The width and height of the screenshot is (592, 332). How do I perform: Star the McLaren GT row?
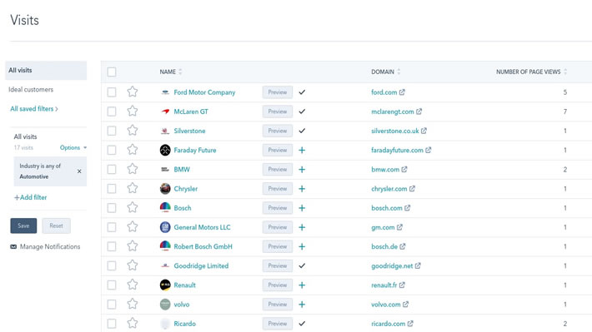(132, 111)
